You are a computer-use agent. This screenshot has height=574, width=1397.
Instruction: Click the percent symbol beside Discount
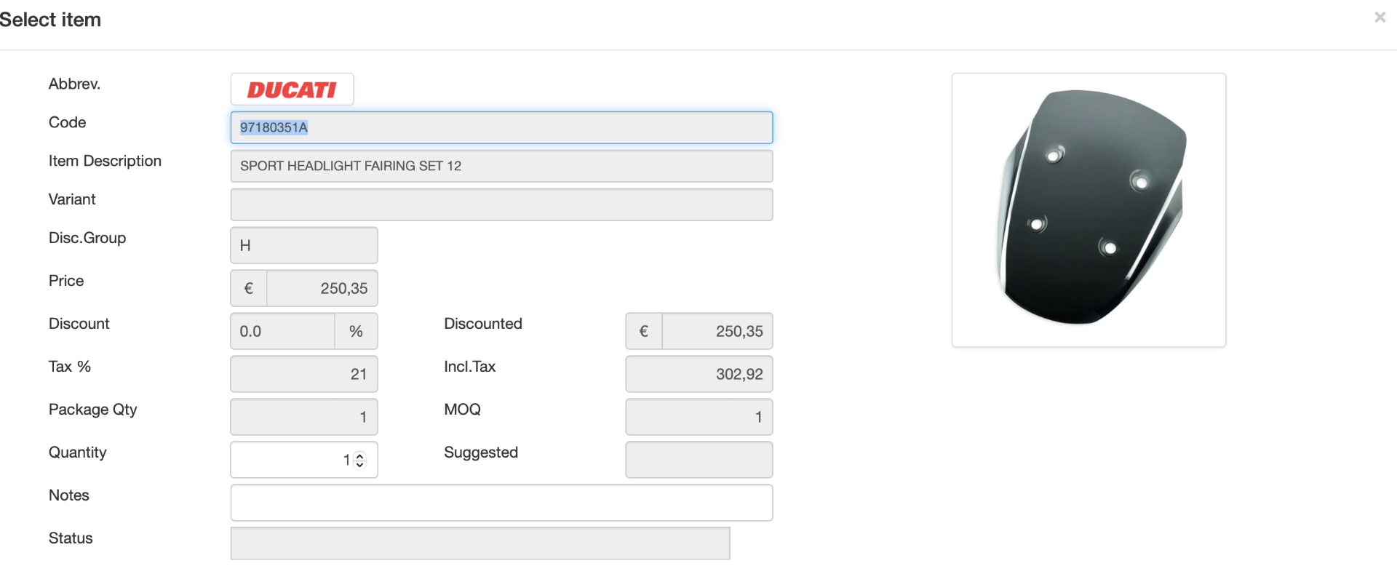click(356, 332)
